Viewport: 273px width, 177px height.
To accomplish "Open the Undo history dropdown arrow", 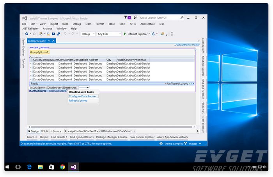I will coord(69,34).
